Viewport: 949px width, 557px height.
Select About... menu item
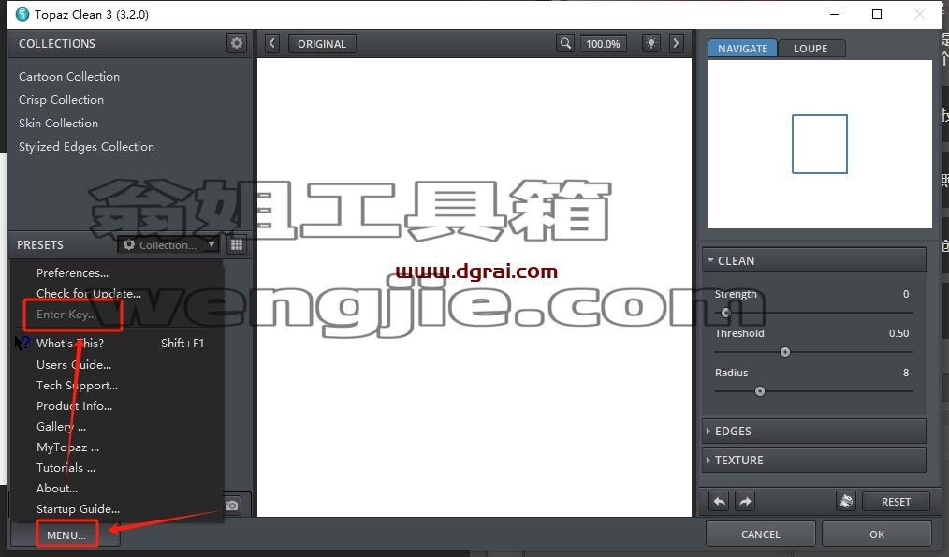tap(57, 488)
